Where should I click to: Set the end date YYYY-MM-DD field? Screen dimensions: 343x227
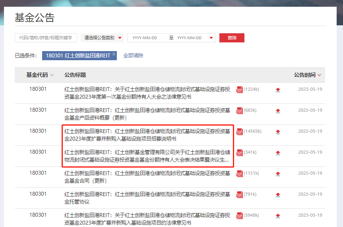190,38
